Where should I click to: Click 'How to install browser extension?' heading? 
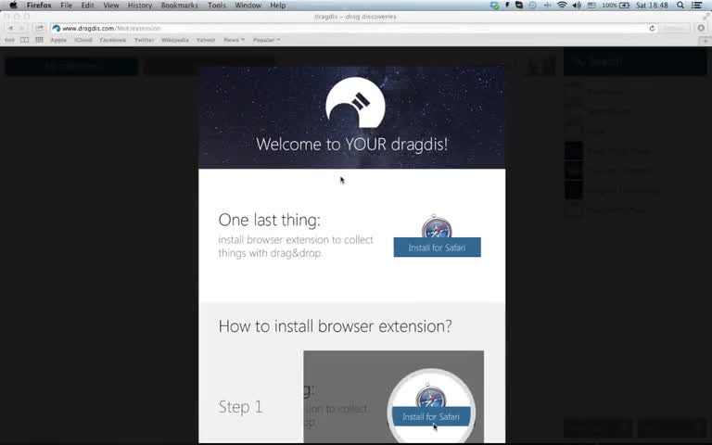[335, 326]
